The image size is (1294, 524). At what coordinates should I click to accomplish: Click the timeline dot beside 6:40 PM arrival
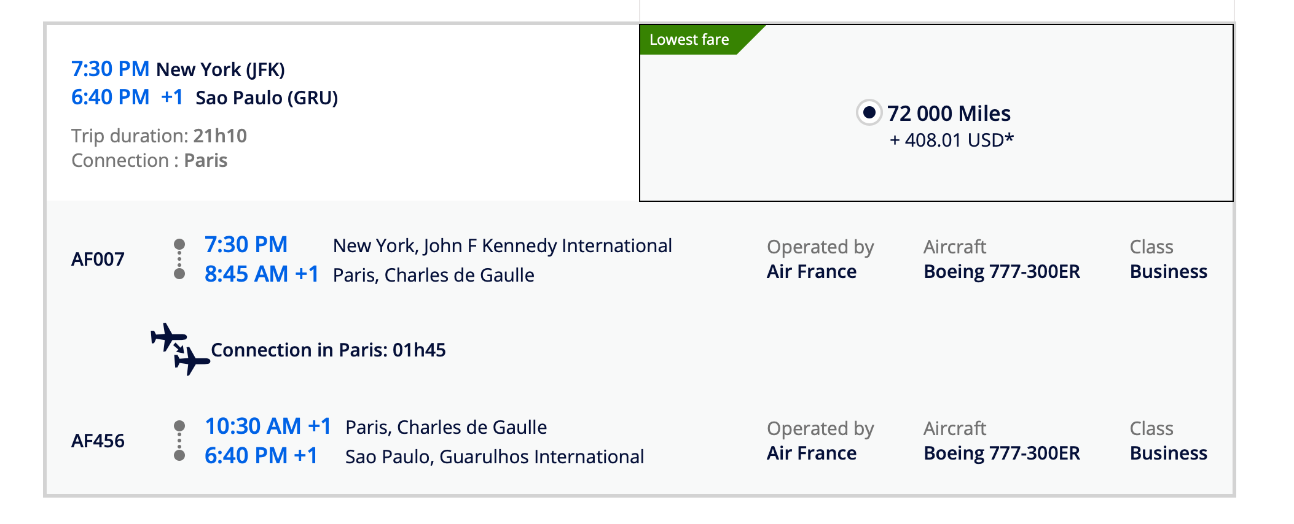click(179, 455)
